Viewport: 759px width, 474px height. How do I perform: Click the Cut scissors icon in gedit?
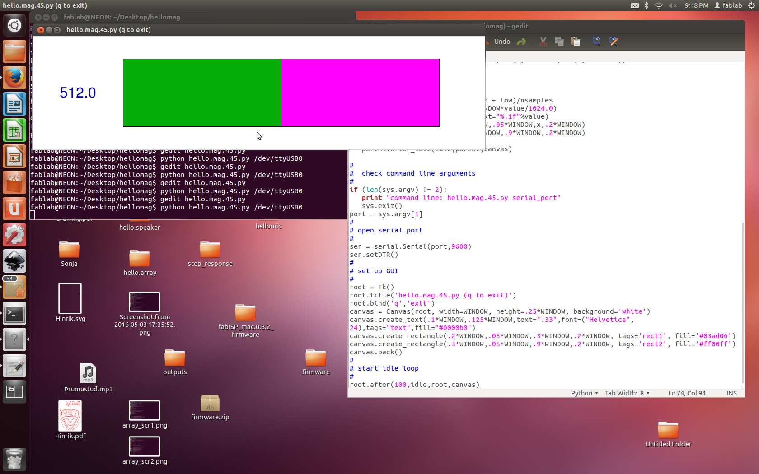tap(543, 42)
